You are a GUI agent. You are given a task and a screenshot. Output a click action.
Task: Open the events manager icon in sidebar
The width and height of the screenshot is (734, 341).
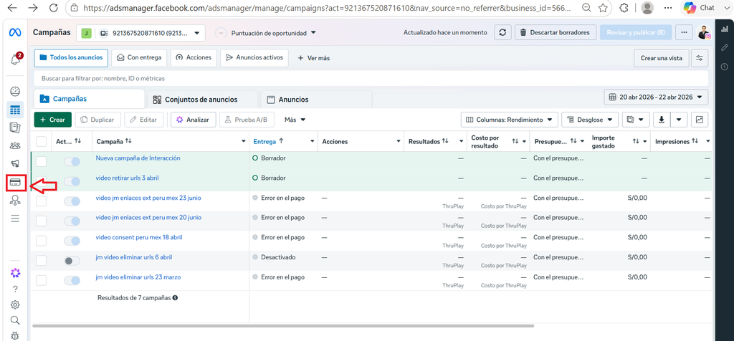[15, 201]
